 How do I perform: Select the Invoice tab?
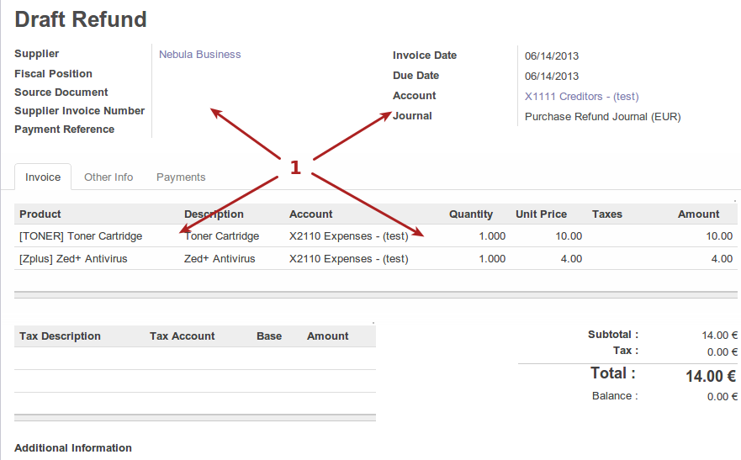43,177
